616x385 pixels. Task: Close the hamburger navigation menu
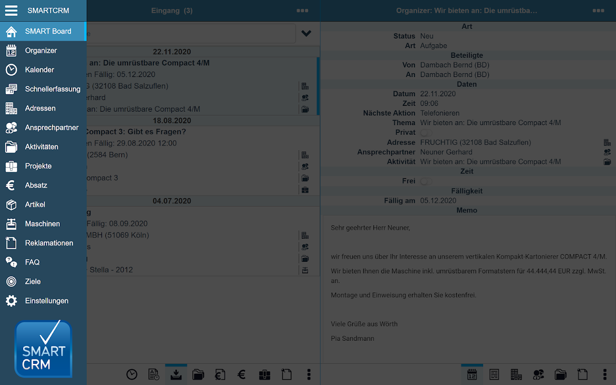[x=11, y=10]
